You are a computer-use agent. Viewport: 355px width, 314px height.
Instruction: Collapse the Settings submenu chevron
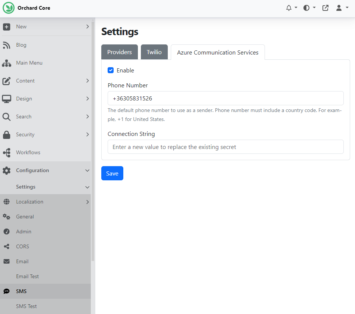coord(87,187)
